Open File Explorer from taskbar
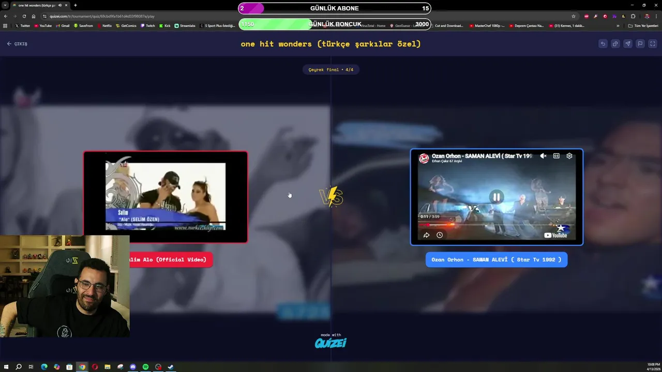The width and height of the screenshot is (662, 372). pos(108,367)
